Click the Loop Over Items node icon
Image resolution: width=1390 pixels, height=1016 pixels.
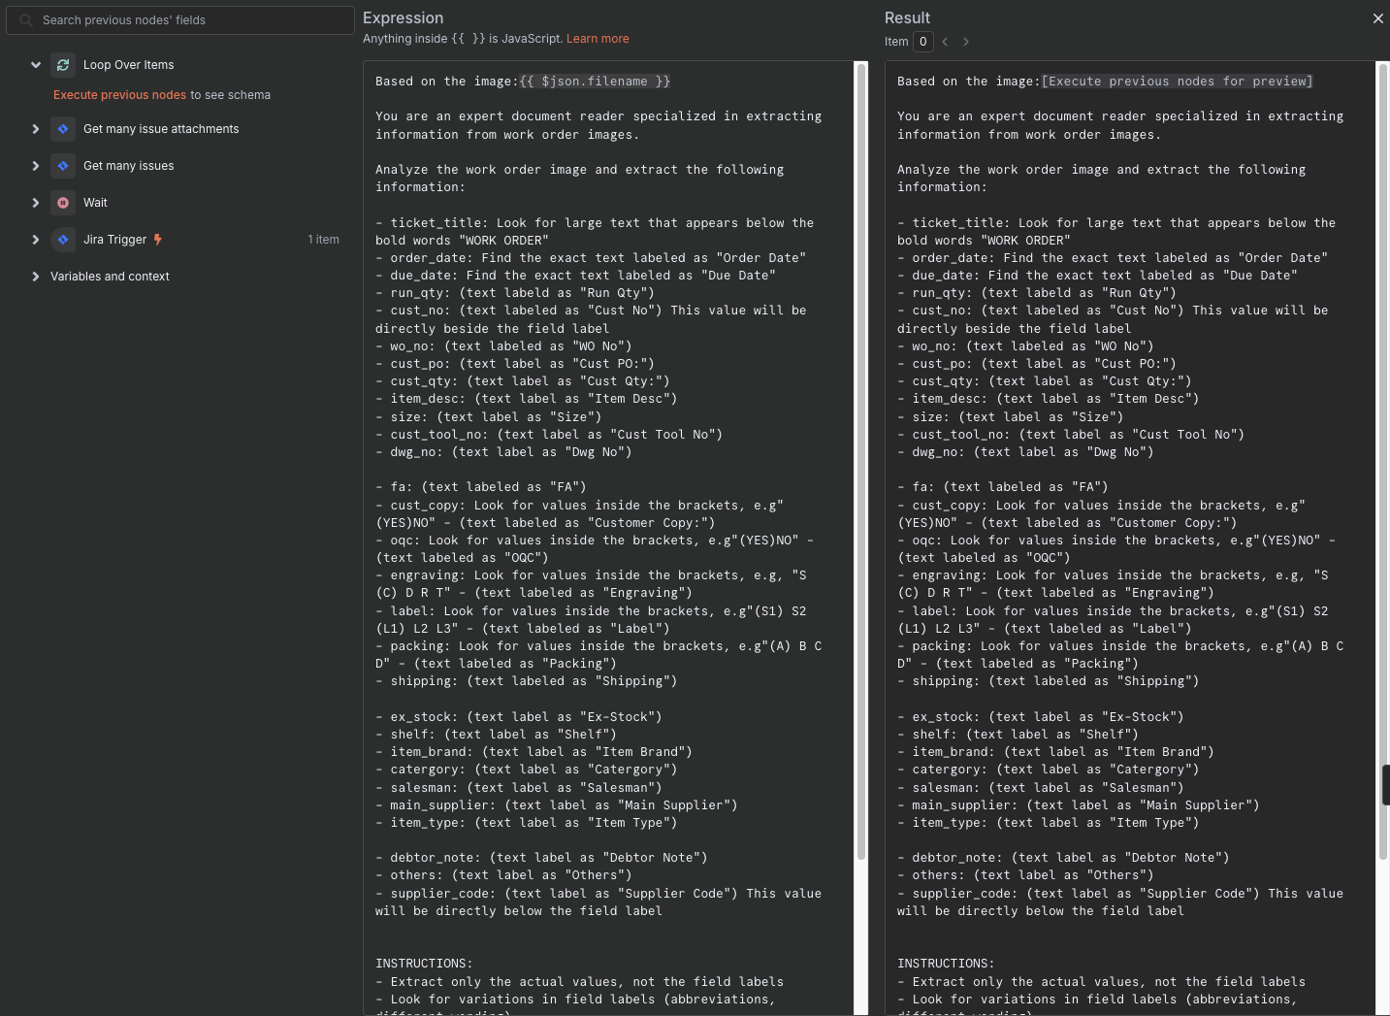point(63,65)
